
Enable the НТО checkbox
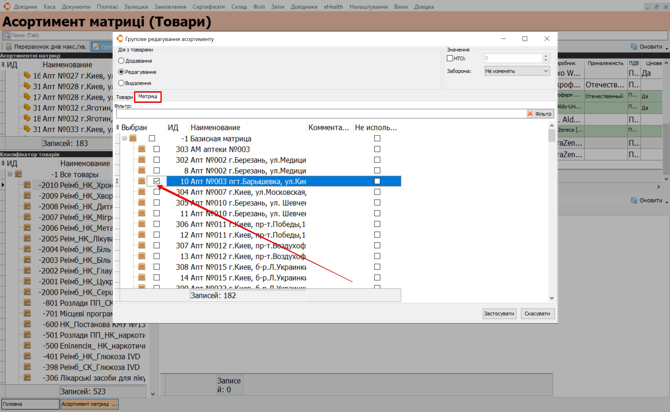[x=450, y=58]
